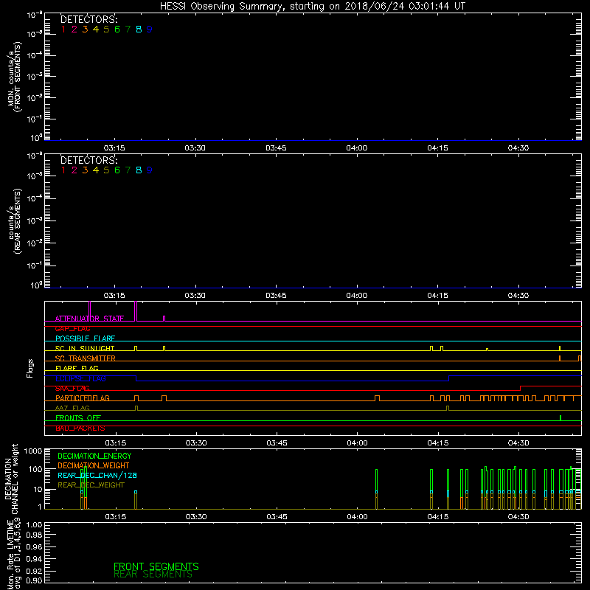Image resolution: width=590 pixels, height=590 pixels.
Task: Click 04:00 time label under Flags plot
Action: 357,443
